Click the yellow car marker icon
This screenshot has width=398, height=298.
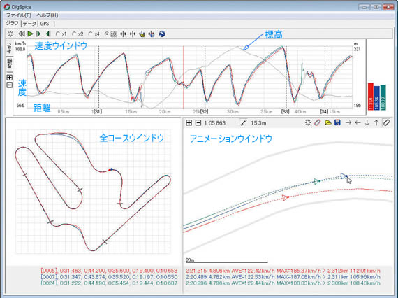click(142, 34)
